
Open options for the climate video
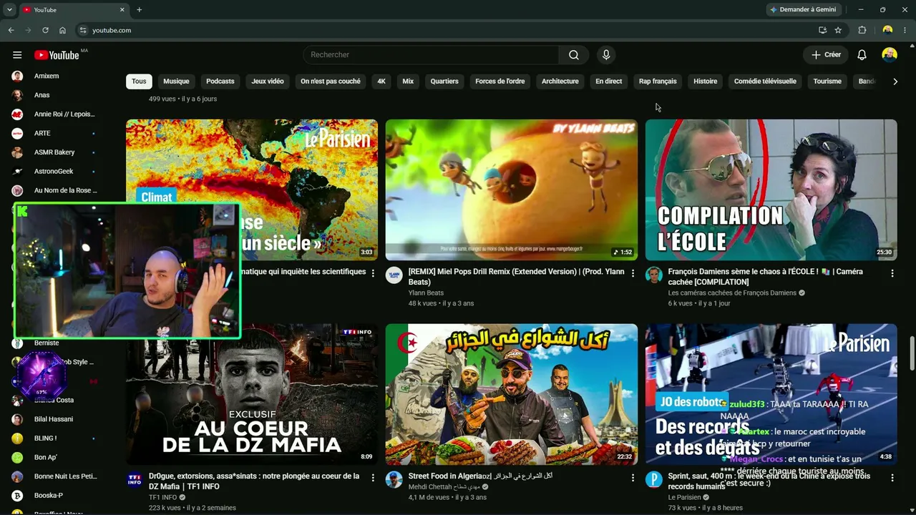pyautogui.click(x=373, y=273)
